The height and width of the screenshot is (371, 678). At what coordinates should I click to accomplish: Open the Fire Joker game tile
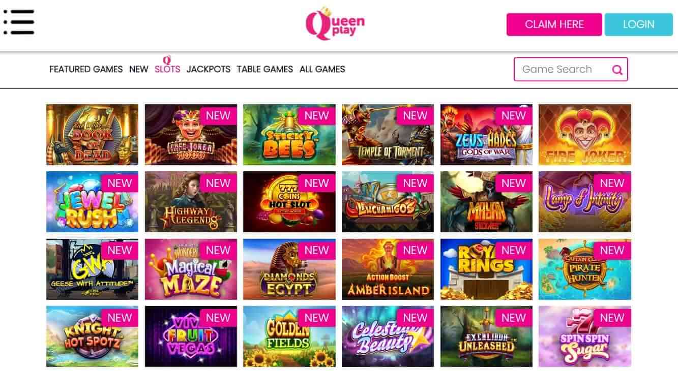pos(584,135)
